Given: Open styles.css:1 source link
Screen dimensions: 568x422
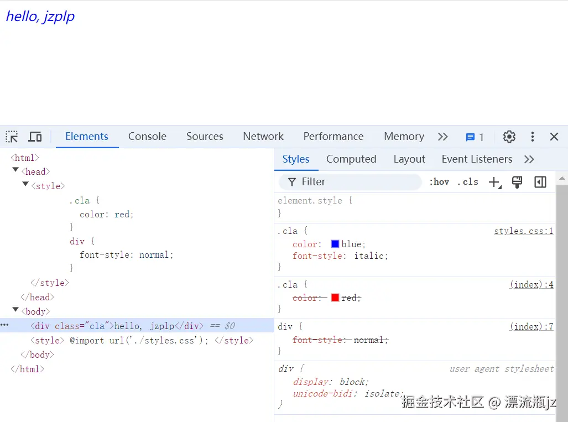Looking at the screenshot, I should coord(523,231).
